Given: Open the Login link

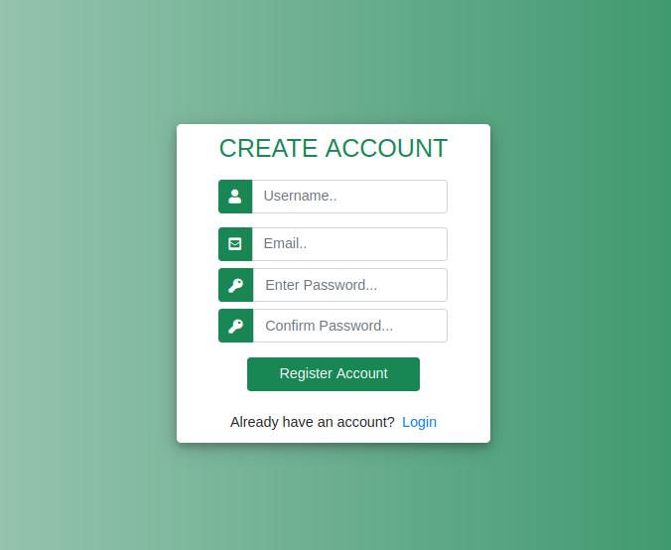Looking at the screenshot, I should point(419,422).
